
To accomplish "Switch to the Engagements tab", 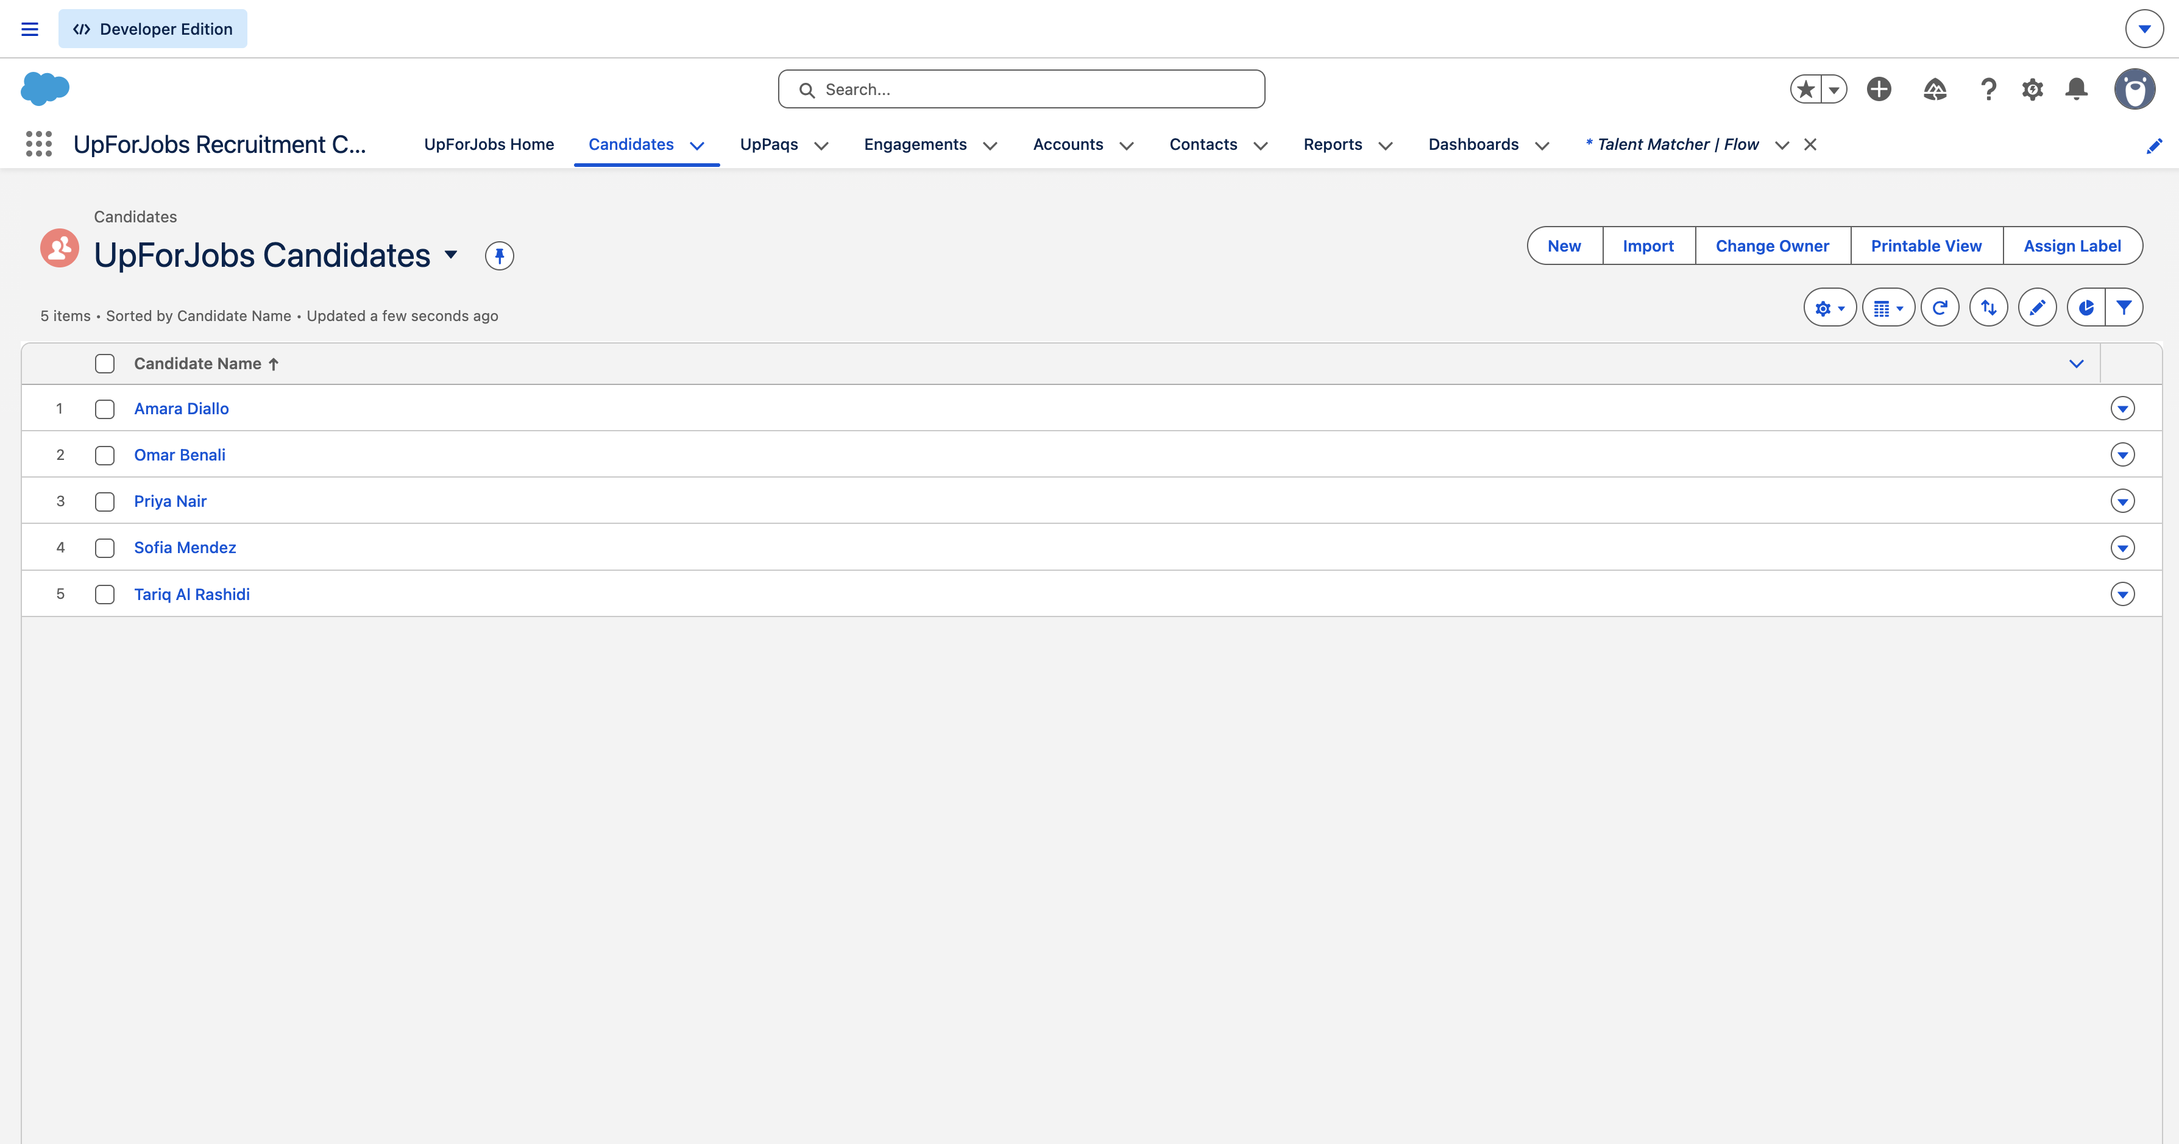I will pos(915,144).
